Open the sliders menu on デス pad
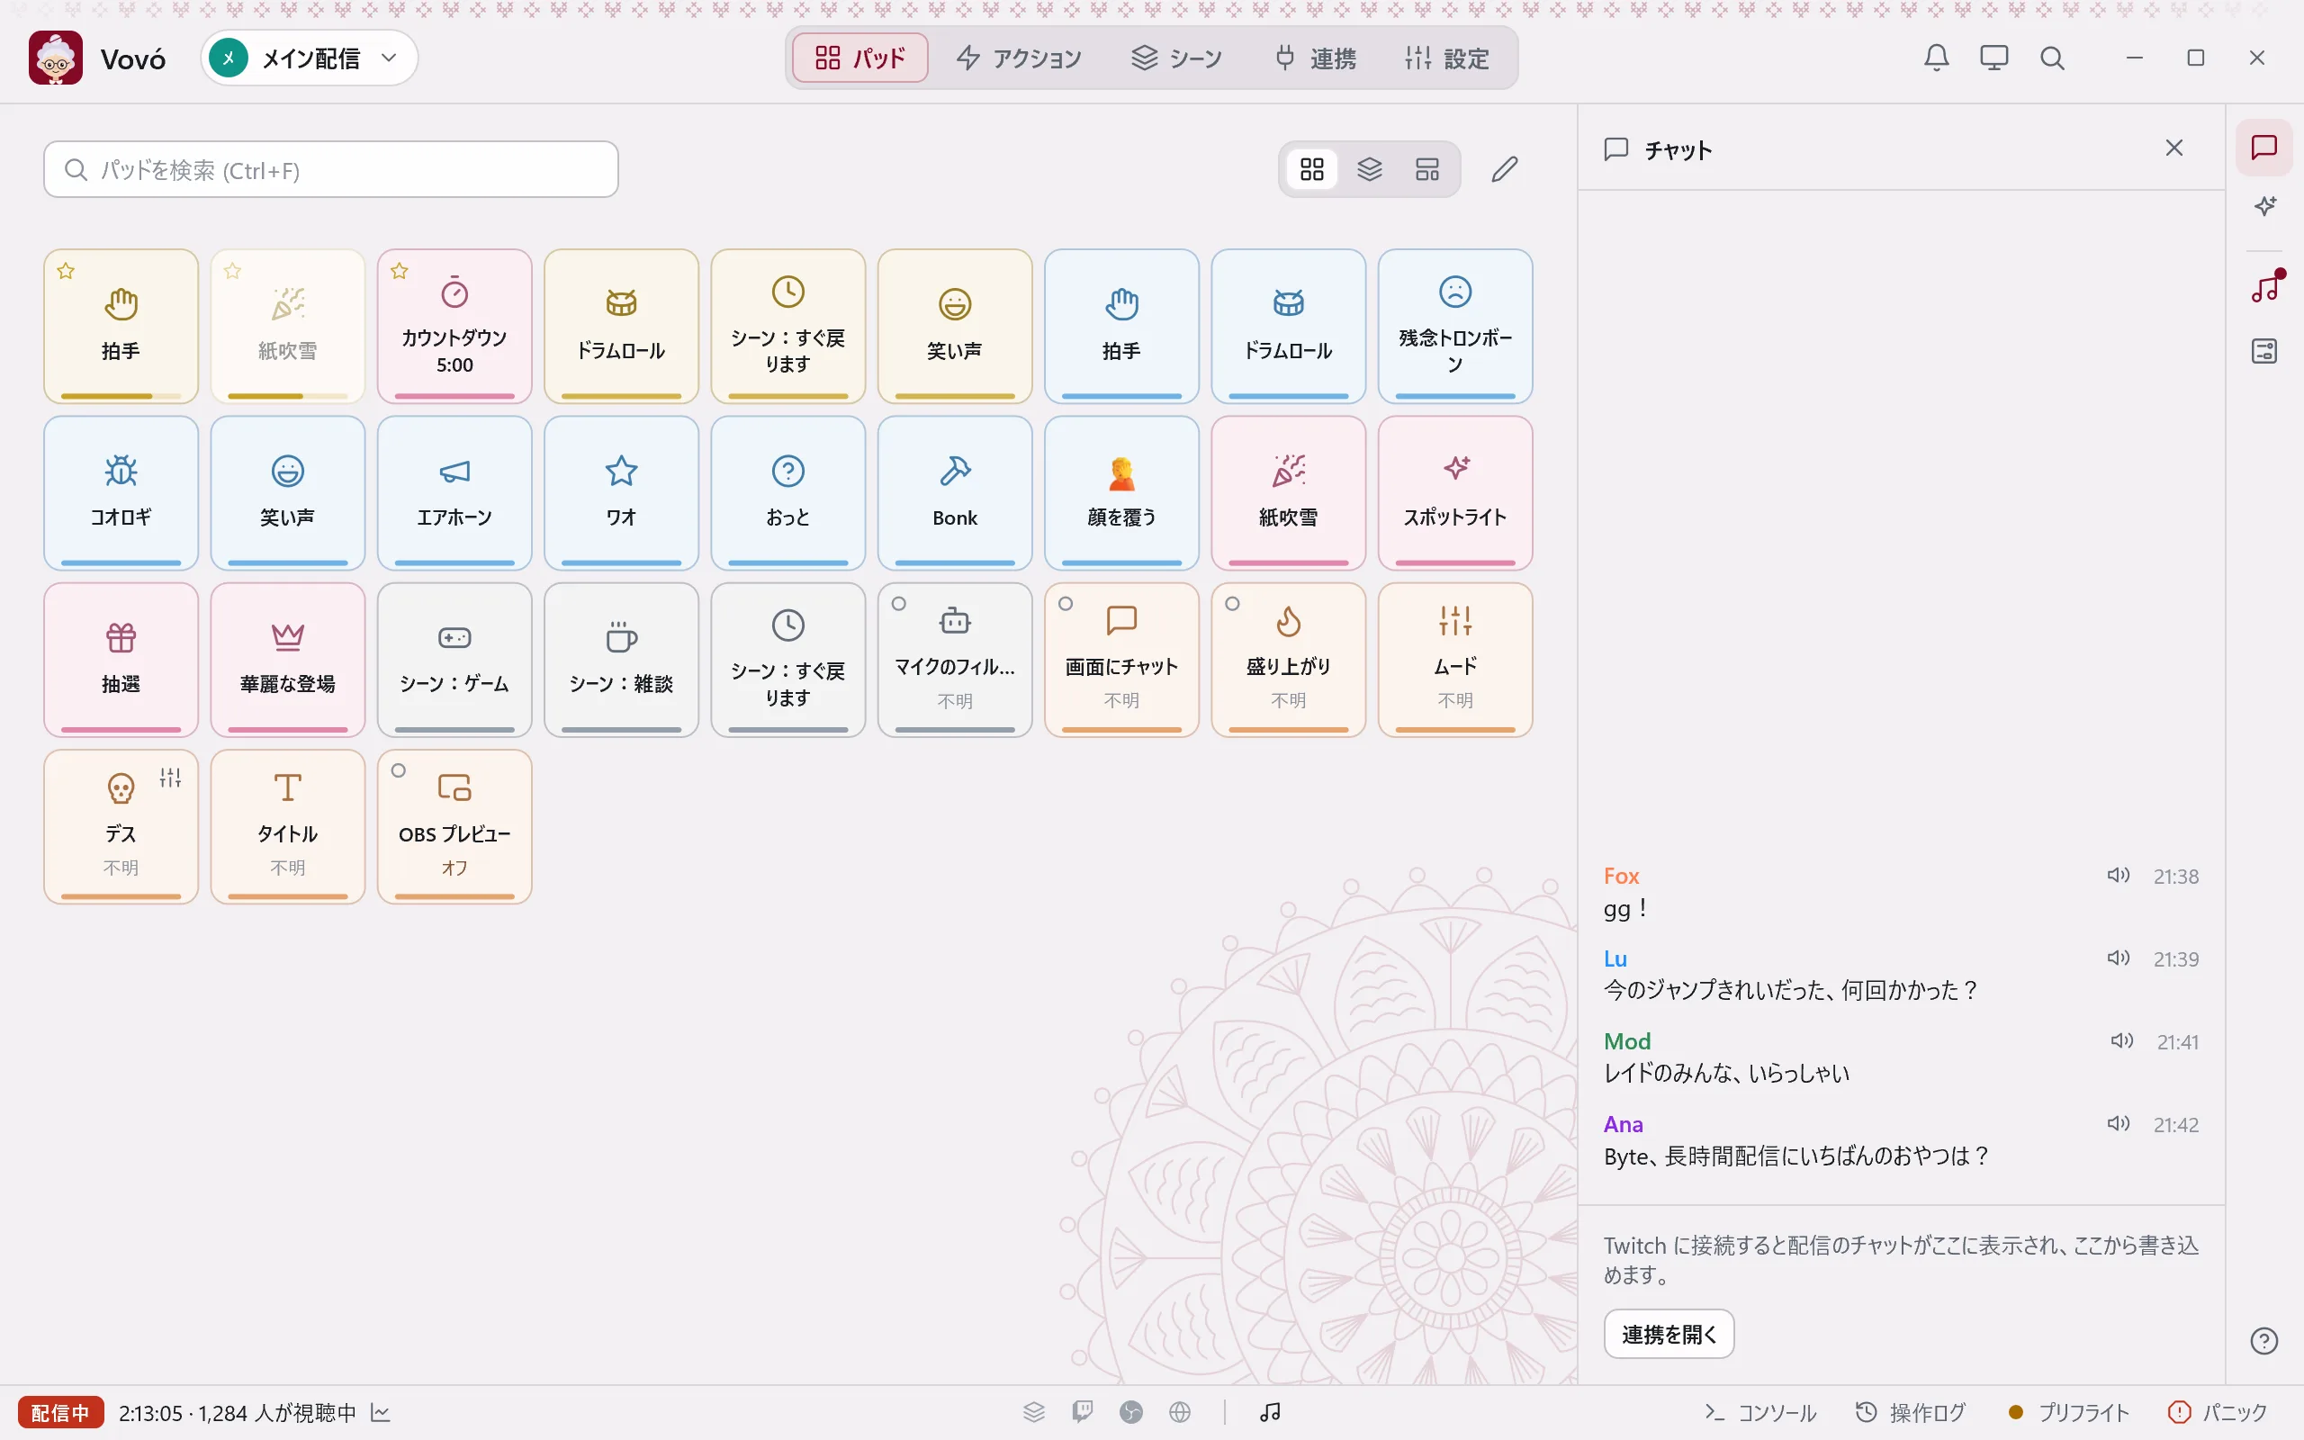 point(170,777)
